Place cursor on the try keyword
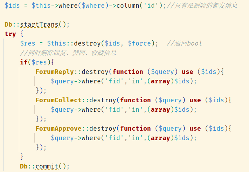The width and height of the screenshot is (249, 172). 10,34
